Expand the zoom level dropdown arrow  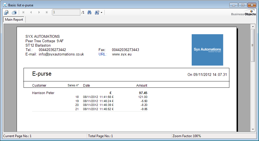pyautogui.click(x=102, y=13)
